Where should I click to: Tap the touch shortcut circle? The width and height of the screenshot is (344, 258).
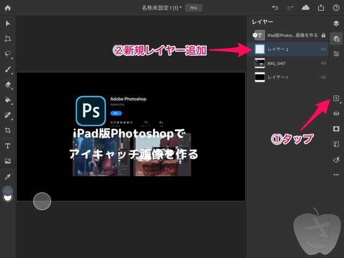click(x=42, y=201)
